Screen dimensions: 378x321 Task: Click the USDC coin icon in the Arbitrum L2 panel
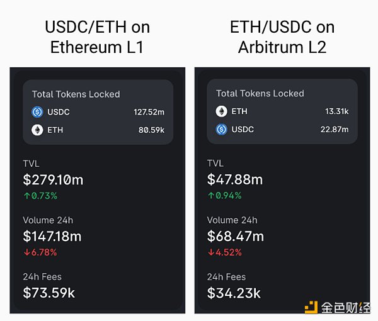pos(221,129)
